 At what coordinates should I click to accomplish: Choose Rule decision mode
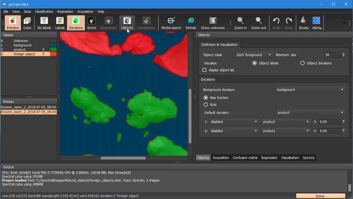coord(206,104)
